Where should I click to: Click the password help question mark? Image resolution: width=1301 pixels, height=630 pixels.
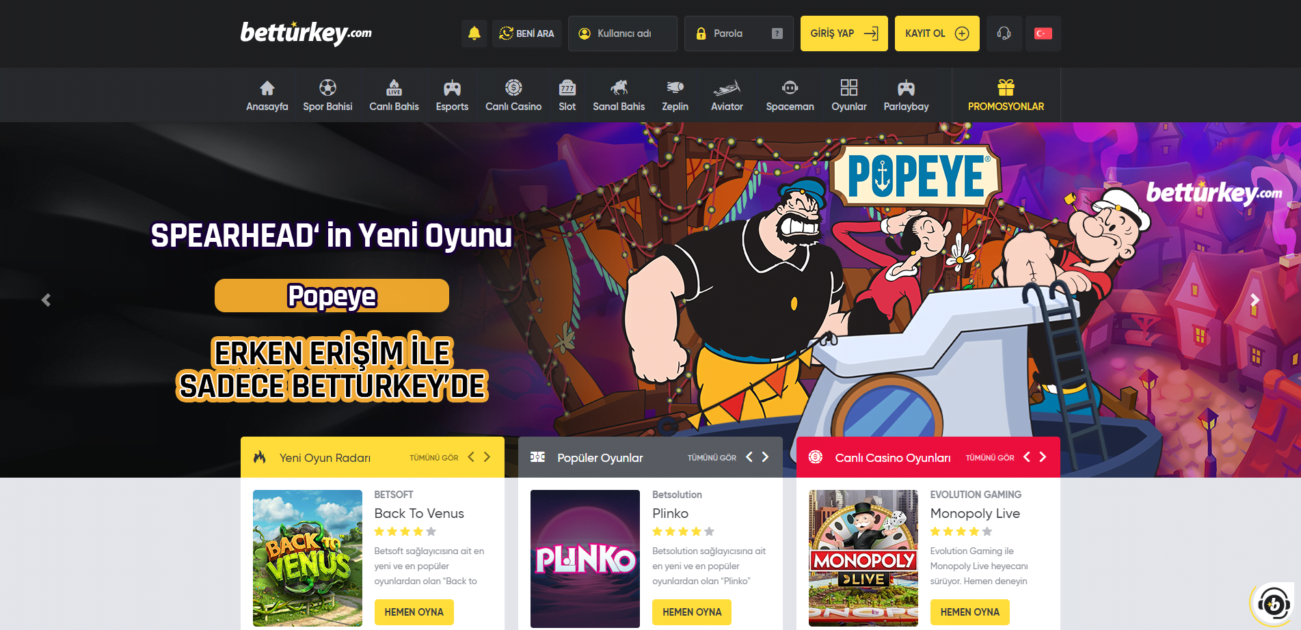[x=777, y=33]
